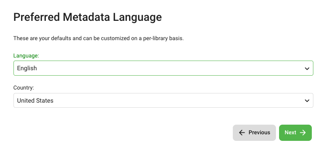Click the Preferred Metadata Language heading

[x=87, y=17]
